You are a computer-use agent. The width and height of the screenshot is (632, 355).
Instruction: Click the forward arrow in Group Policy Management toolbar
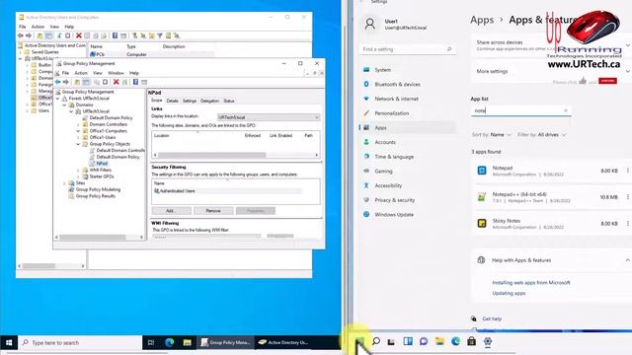click(x=66, y=82)
